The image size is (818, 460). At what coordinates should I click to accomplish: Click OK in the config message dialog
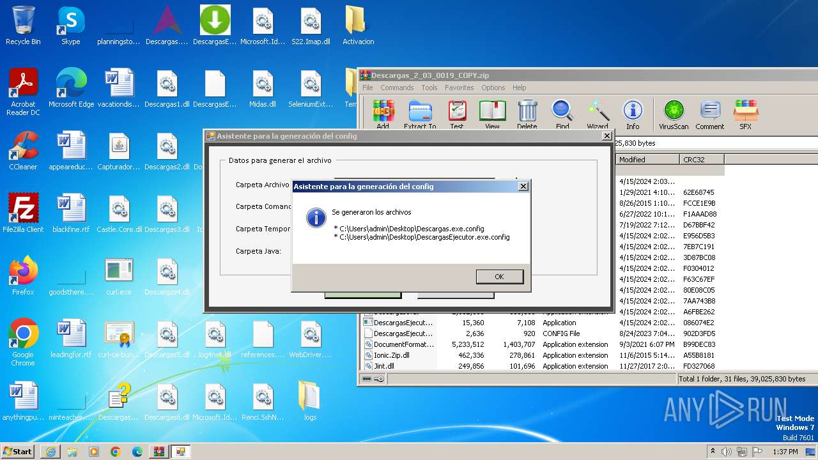(499, 277)
